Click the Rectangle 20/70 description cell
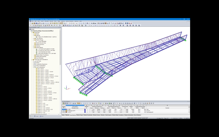This screenshot has height=137, width=219. point(75,111)
